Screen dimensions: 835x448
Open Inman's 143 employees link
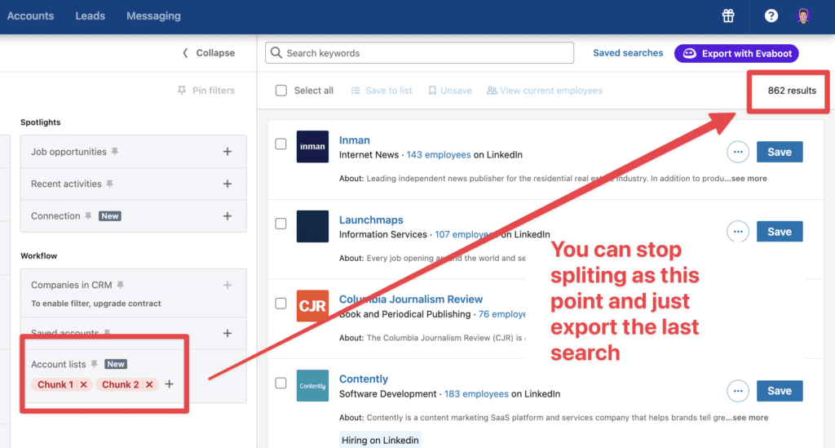(x=438, y=154)
